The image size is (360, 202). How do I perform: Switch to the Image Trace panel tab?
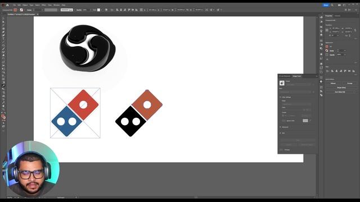coord(296,76)
